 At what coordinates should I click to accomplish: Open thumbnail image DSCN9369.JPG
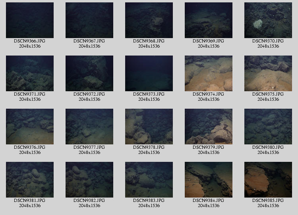tap(209, 20)
